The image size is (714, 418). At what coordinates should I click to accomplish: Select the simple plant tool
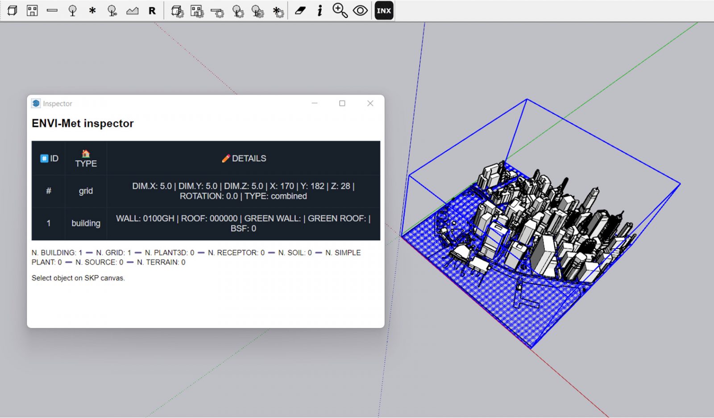[x=73, y=11]
